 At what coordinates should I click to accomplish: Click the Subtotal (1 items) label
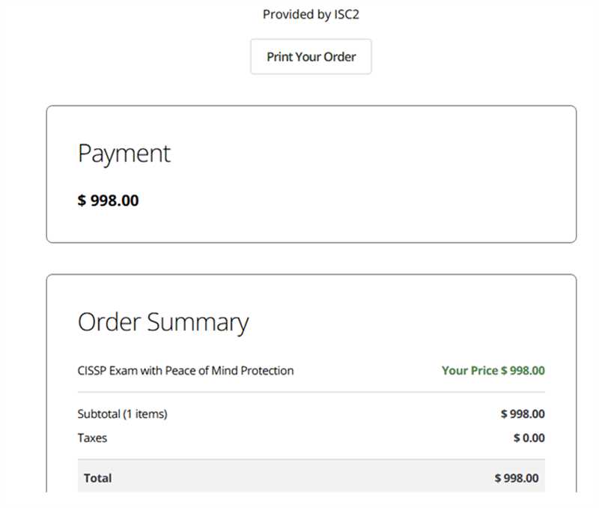point(122,414)
